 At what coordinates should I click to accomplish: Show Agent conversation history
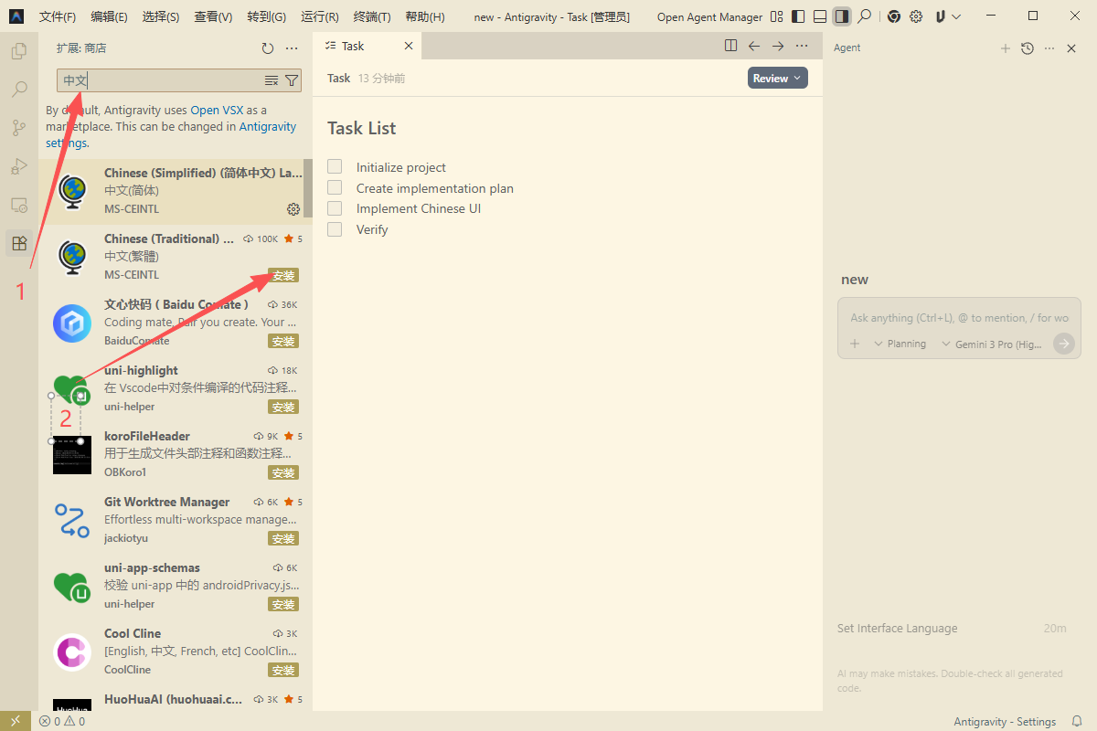(x=1028, y=48)
